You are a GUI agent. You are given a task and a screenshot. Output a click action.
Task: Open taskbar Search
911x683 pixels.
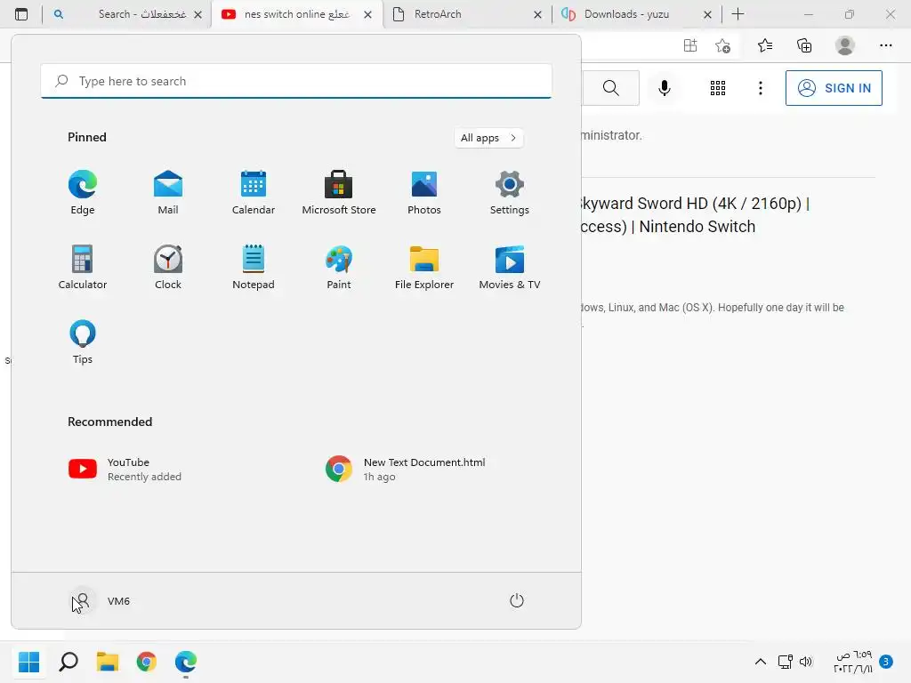68,662
